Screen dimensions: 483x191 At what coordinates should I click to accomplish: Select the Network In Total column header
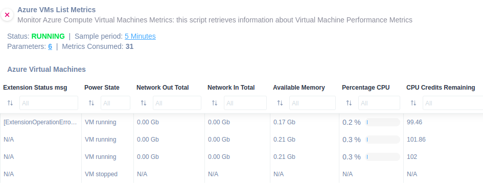click(231, 88)
